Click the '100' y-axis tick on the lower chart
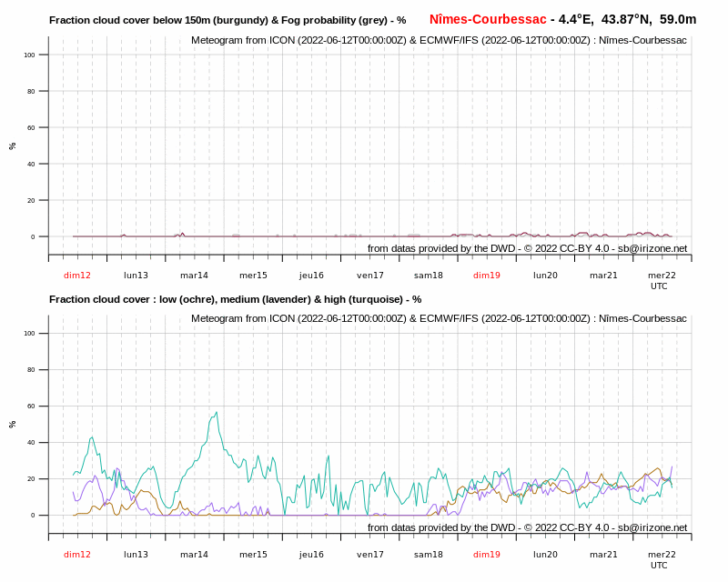 [29, 333]
